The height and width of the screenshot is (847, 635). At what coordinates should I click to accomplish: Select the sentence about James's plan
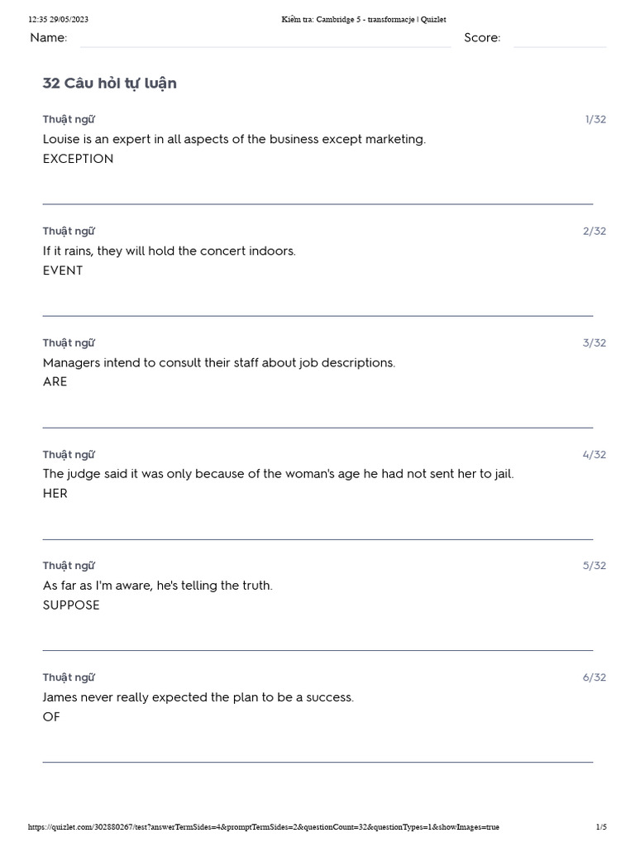click(x=198, y=697)
